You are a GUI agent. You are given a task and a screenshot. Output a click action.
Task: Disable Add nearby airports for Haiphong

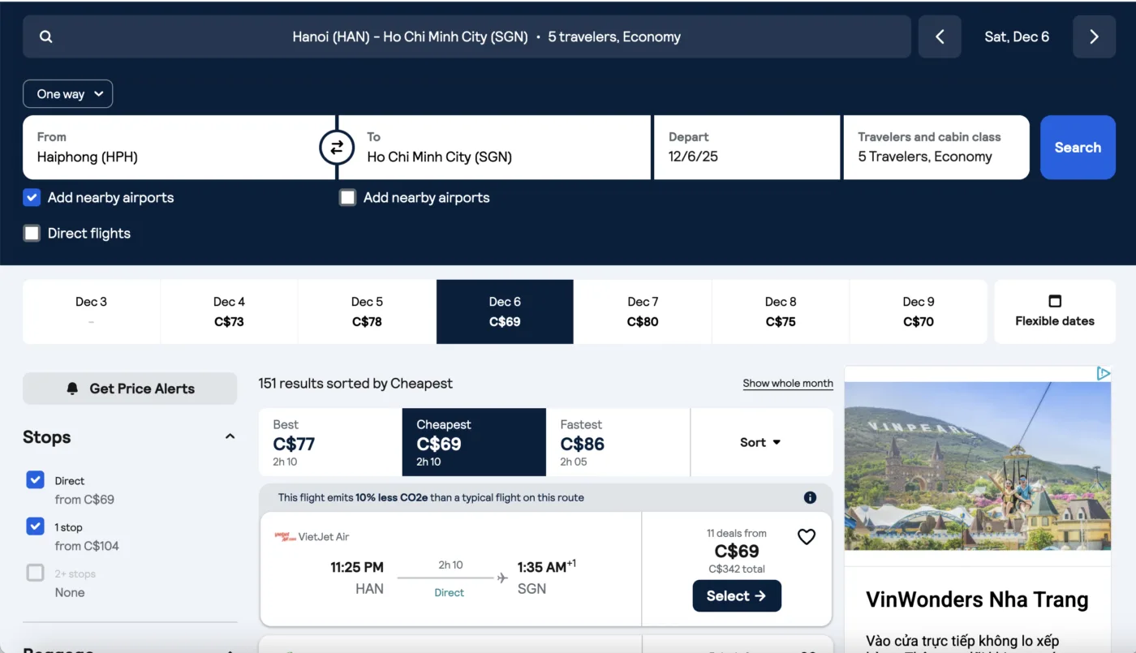pos(32,197)
